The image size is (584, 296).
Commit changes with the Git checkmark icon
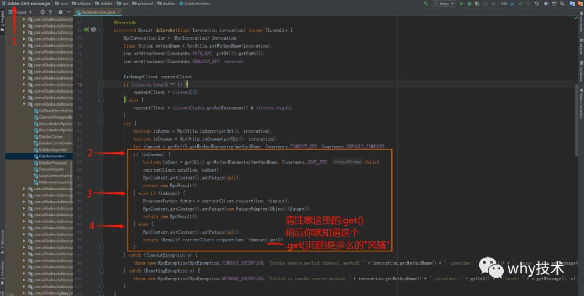pos(520,4)
